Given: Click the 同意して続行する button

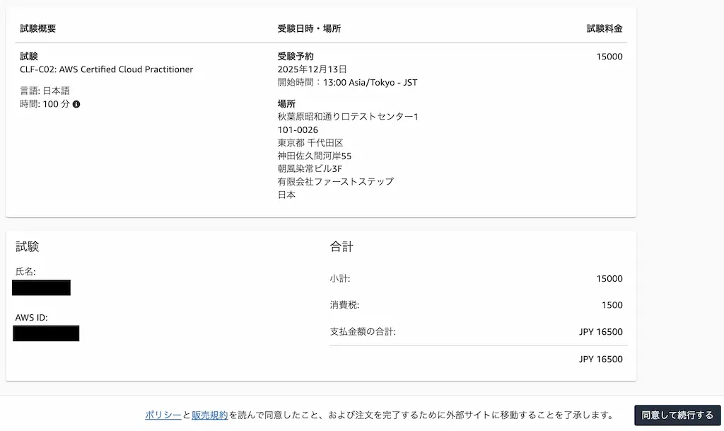Looking at the screenshot, I should pos(677,415).
